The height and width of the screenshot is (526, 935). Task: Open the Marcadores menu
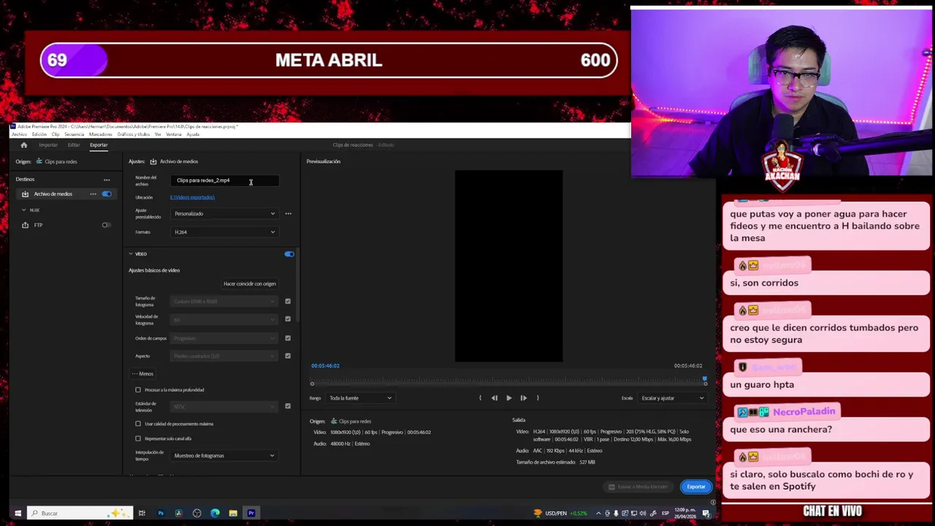tap(101, 134)
